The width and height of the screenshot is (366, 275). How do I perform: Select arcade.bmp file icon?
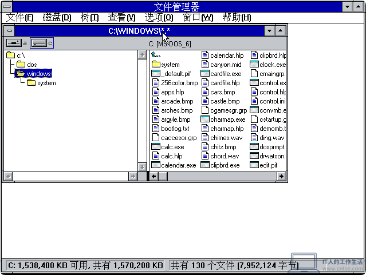[x=156, y=101]
